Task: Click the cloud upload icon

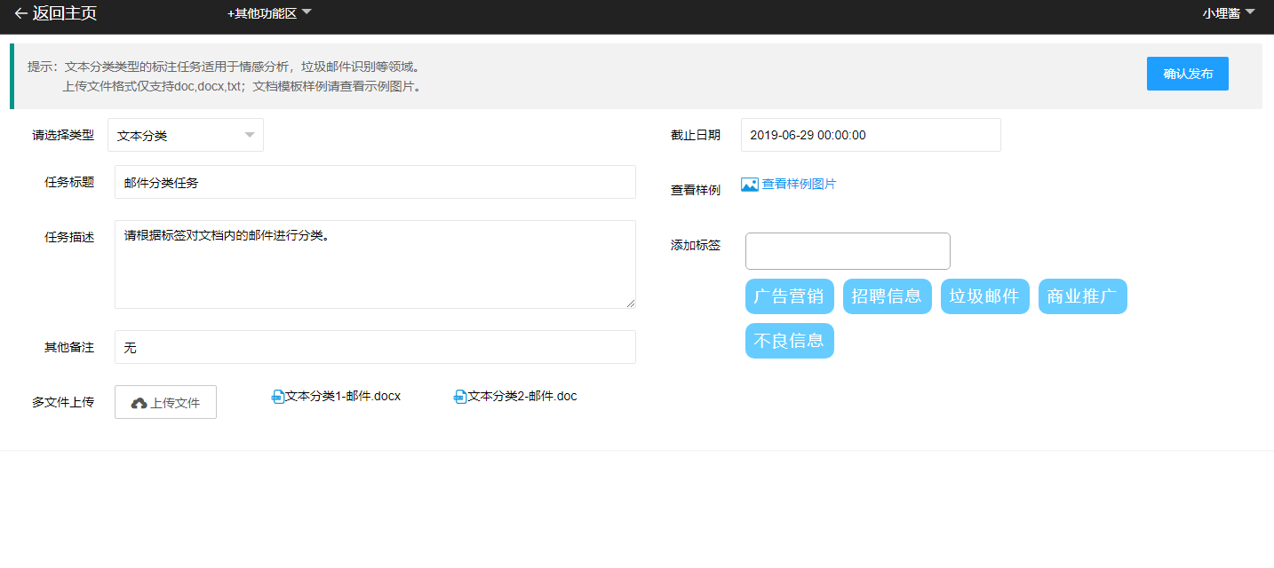Action: 139,403
